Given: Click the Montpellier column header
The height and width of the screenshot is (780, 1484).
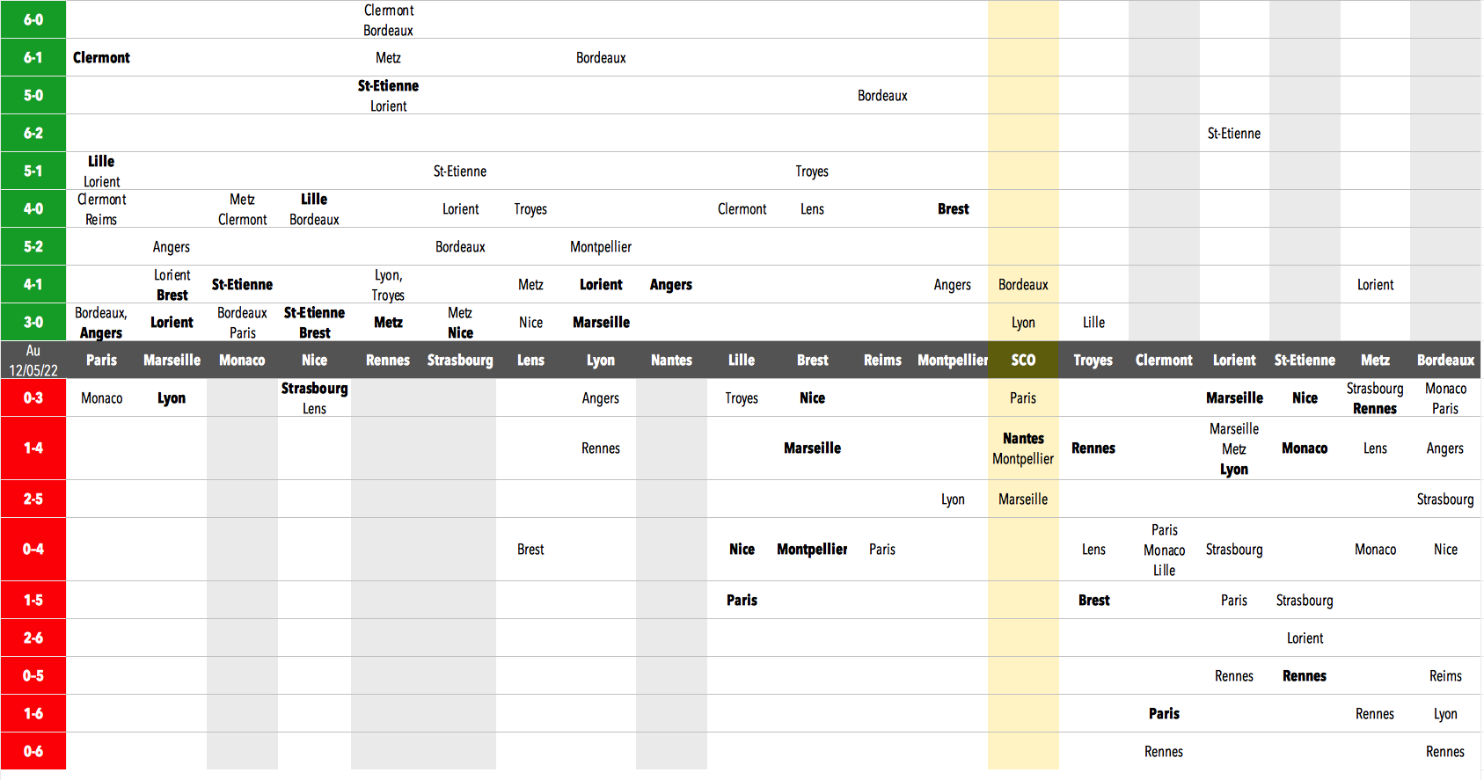Looking at the screenshot, I should pos(953,361).
